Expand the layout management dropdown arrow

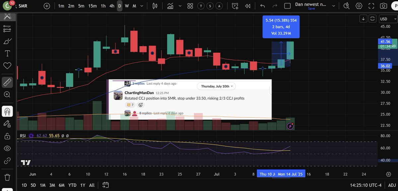pyautogui.click(x=333, y=6)
